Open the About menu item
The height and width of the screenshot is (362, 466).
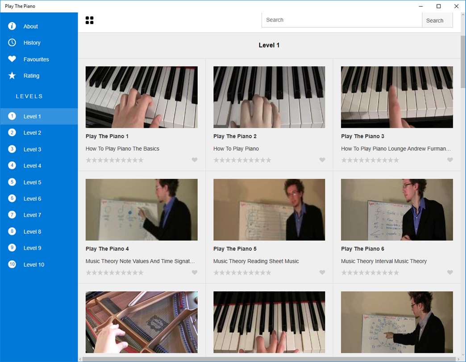pyautogui.click(x=39, y=26)
